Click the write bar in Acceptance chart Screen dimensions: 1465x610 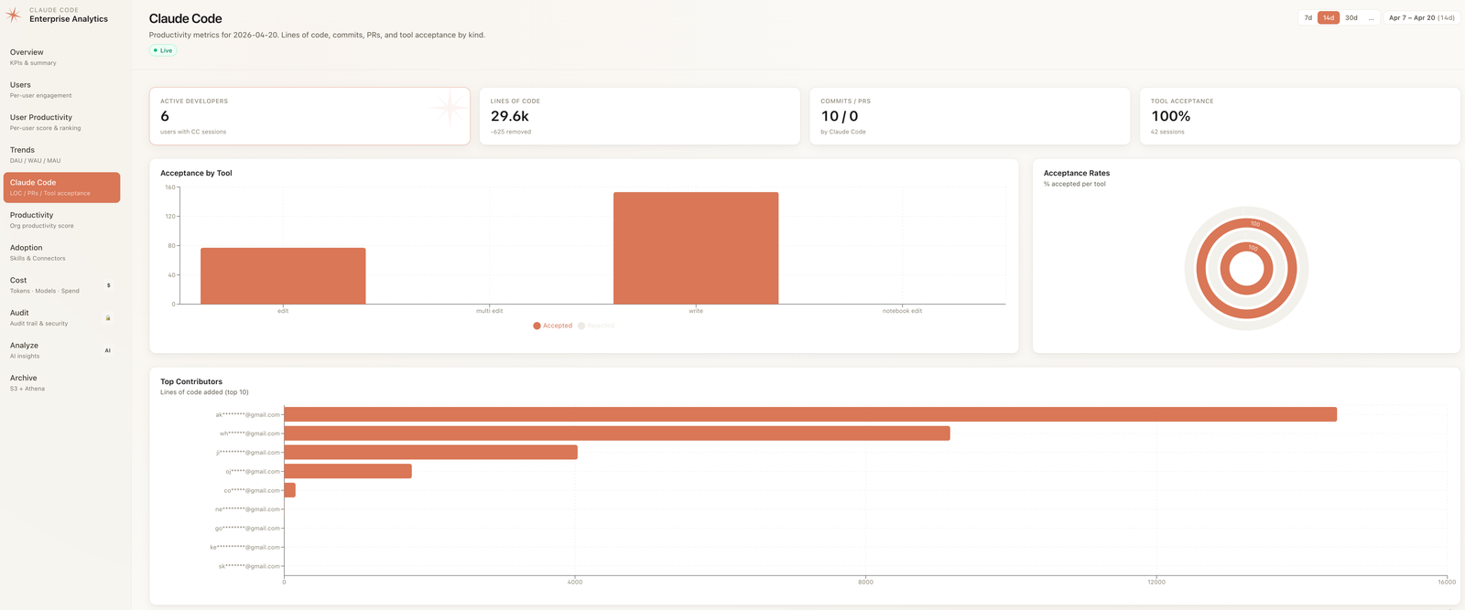pos(696,248)
